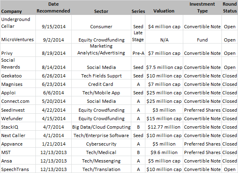Select the Sector column header
Viewport: 238px width, 173px height.
coord(101,8)
